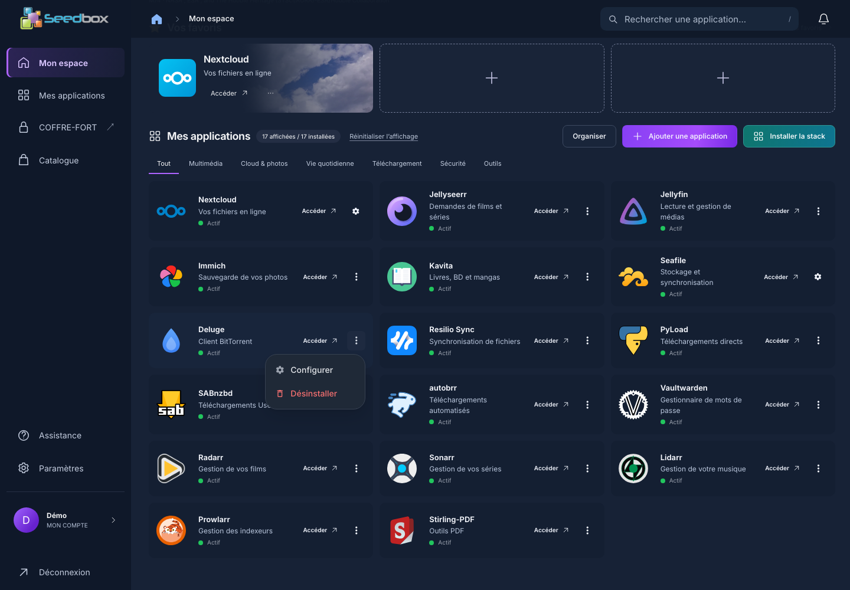
Task: Open Stirling-PDF three-dot menu
Action: tap(587, 530)
